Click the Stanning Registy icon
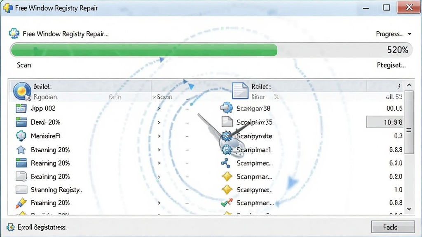This screenshot has height=237, width=422. point(21,190)
